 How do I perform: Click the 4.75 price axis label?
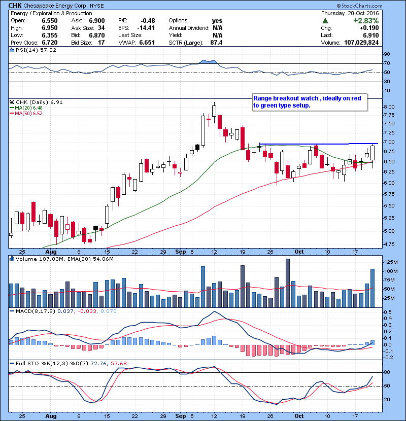tap(389, 244)
